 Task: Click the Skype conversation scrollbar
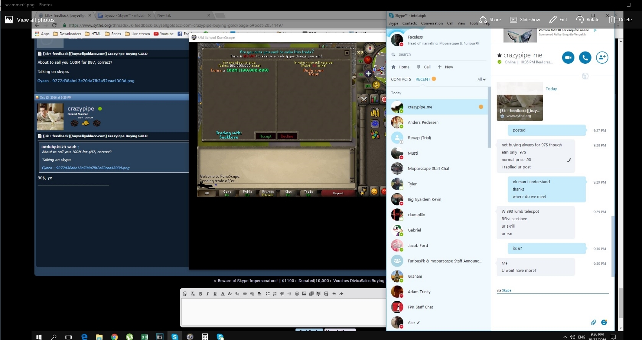tap(613, 246)
